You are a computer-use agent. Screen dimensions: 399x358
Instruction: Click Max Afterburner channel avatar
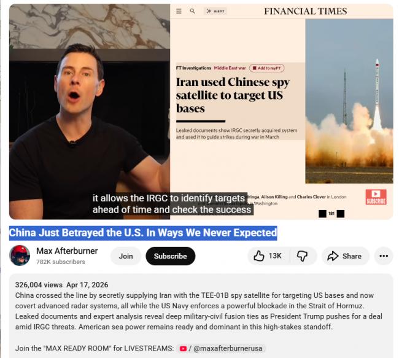tap(20, 255)
